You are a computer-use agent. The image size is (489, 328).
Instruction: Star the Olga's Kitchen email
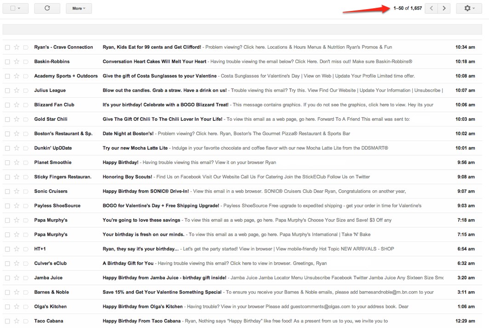pos(17,306)
